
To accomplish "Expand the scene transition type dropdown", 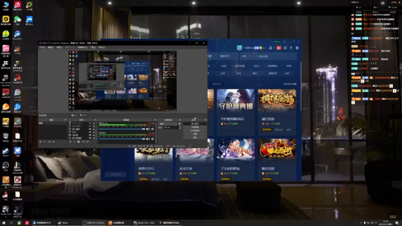I will 168,124.
